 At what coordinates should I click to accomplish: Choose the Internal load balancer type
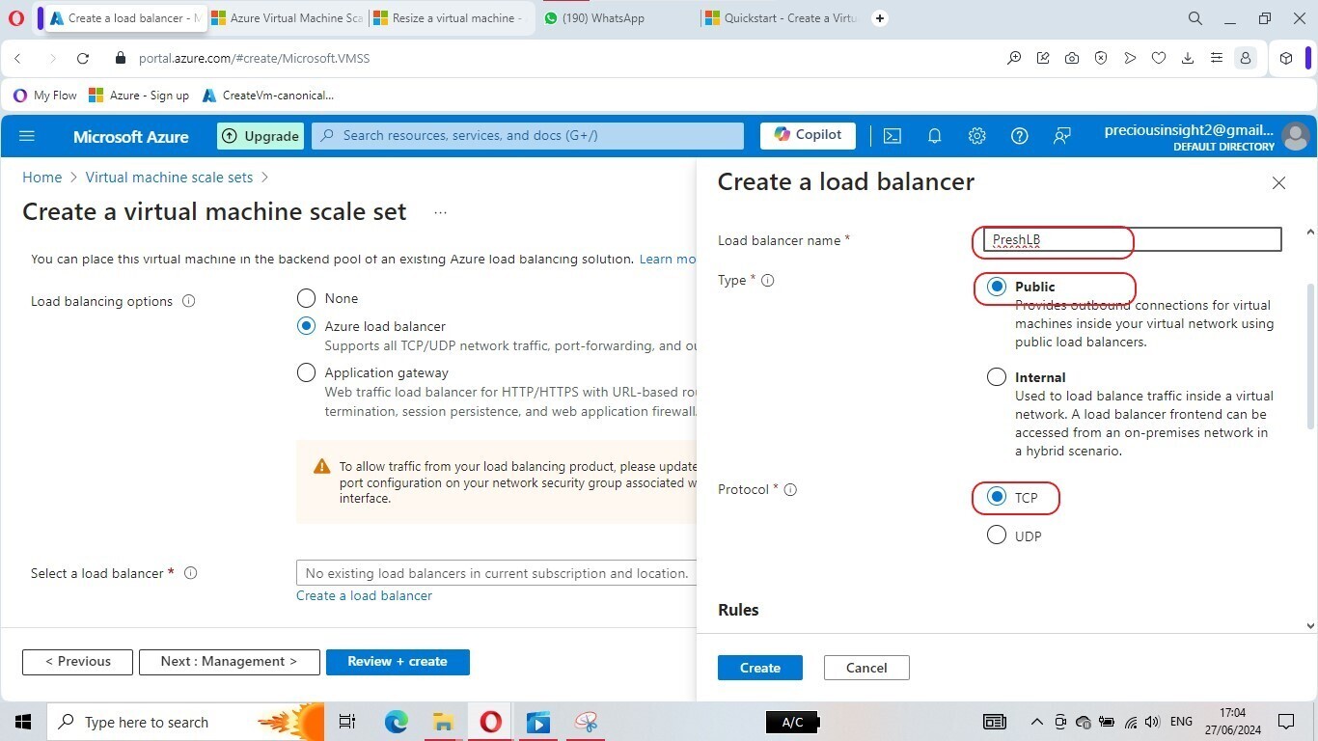pyautogui.click(x=997, y=377)
